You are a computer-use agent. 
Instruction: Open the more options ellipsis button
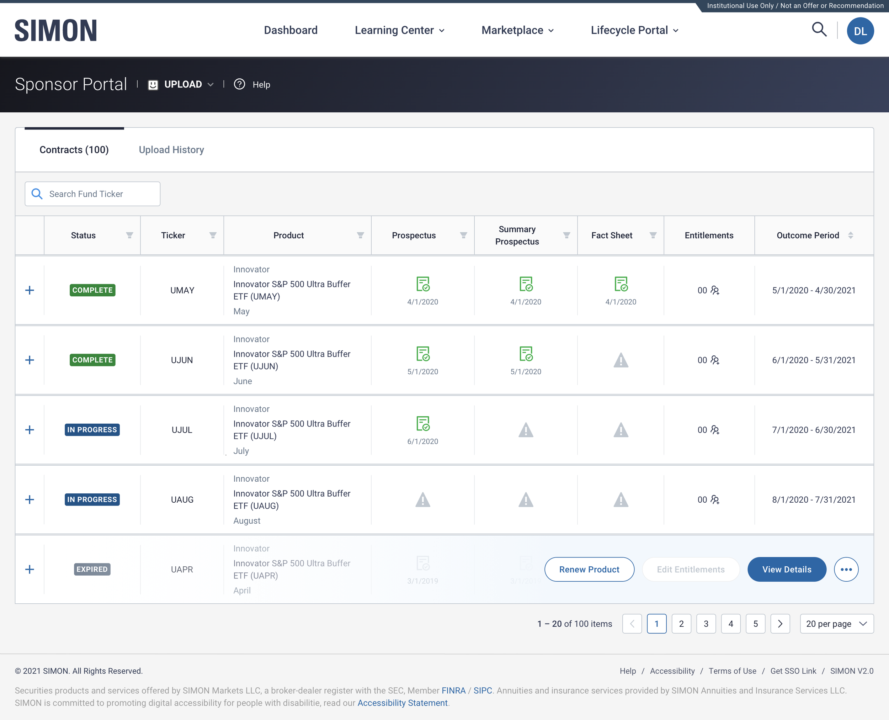tap(846, 569)
